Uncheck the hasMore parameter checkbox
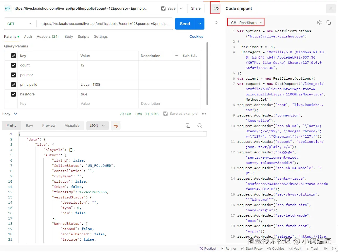This screenshot has width=338, height=252. pyautogui.click(x=13, y=94)
